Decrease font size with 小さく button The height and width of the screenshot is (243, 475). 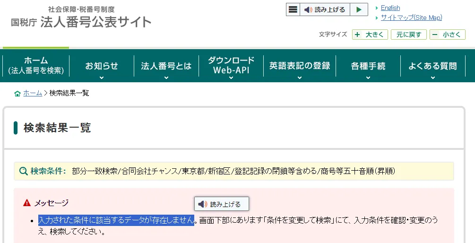pos(447,35)
